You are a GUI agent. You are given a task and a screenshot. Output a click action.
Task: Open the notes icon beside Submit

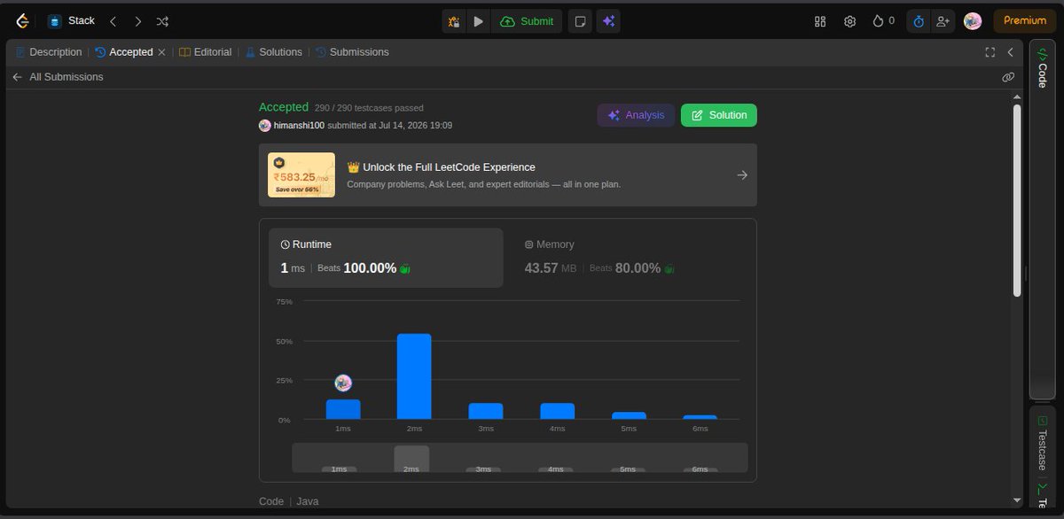(x=579, y=21)
